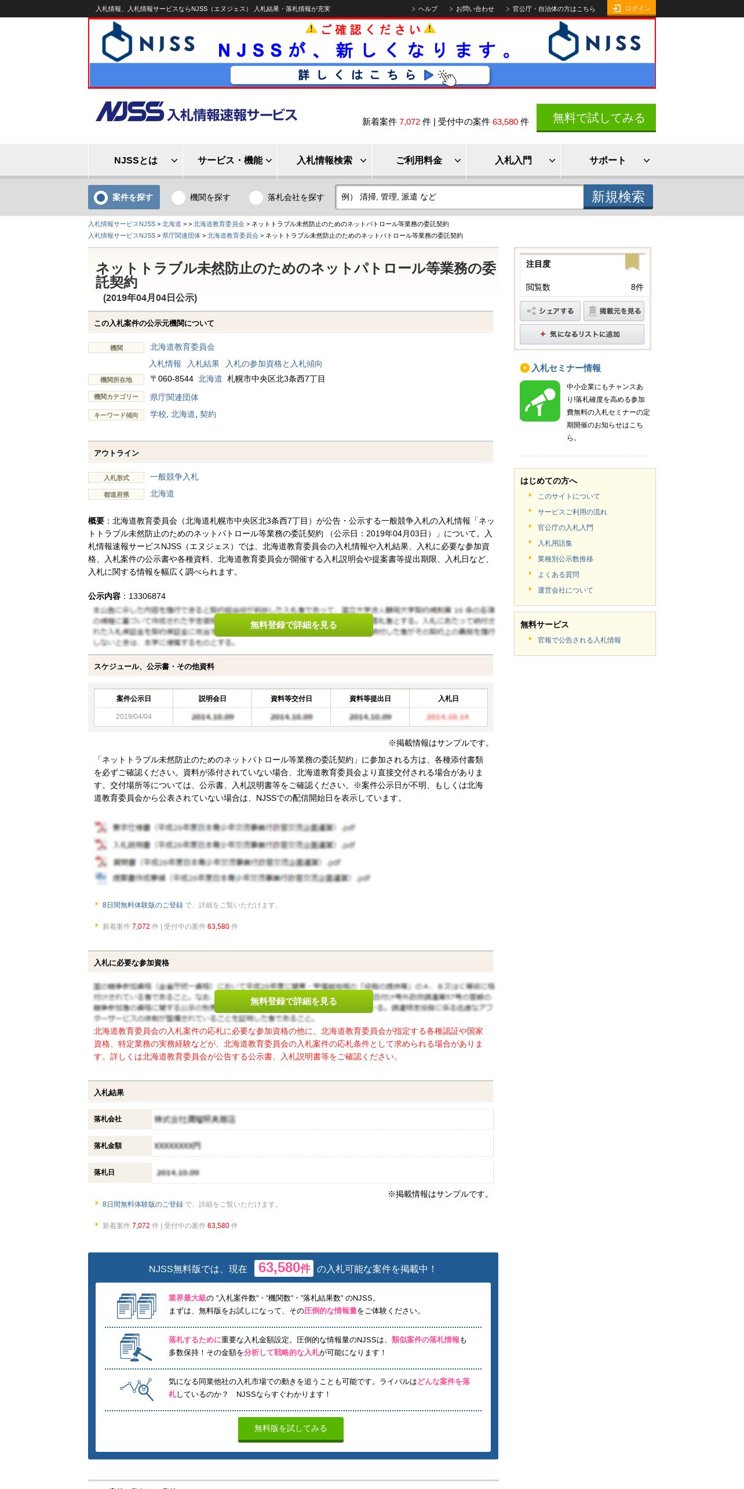The height and width of the screenshot is (1489, 744).
Task: Expand the NJSSとは dropdown arrow
Action: point(174,161)
